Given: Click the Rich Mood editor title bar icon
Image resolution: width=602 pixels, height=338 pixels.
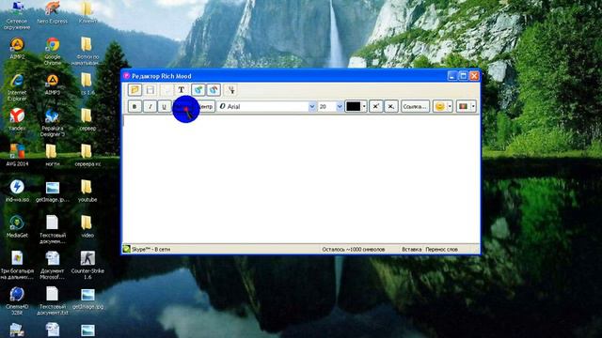Looking at the screenshot, I should click(x=126, y=76).
